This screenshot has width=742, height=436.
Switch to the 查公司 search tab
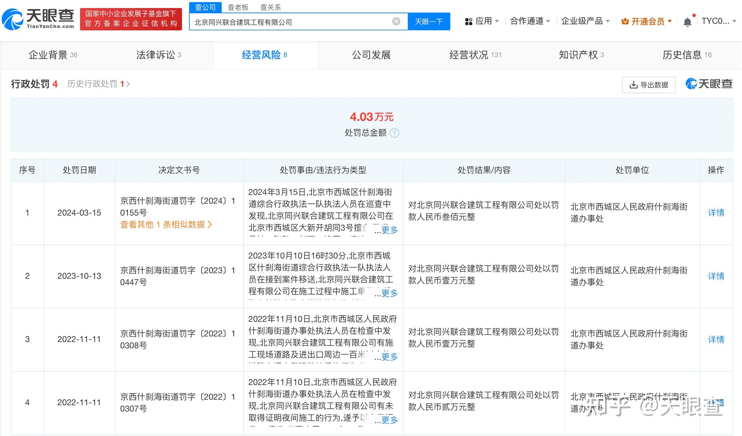[205, 7]
